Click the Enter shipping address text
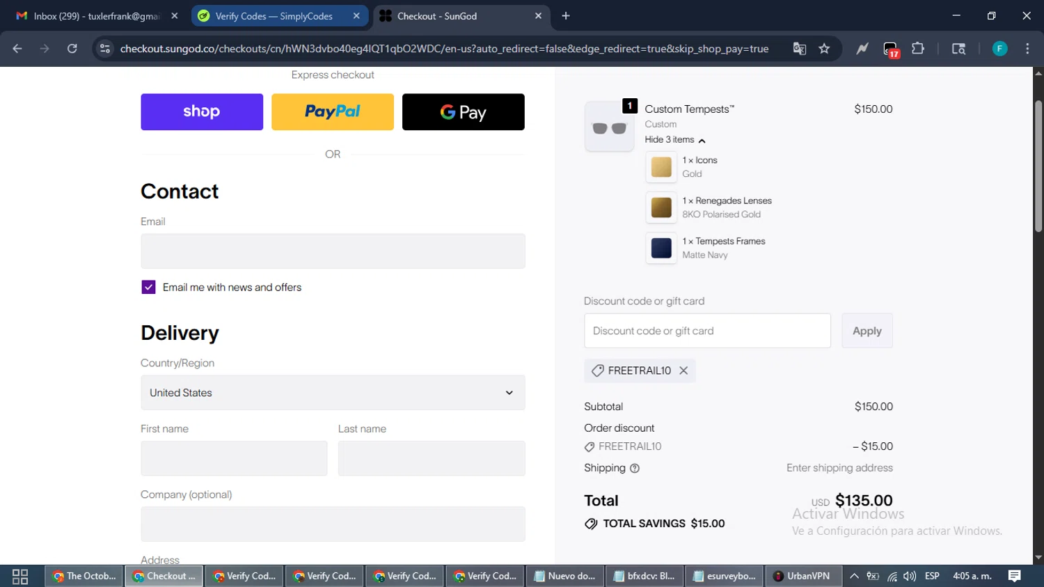 (839, 468)
